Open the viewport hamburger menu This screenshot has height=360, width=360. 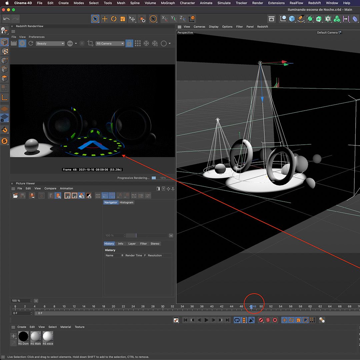click(x=180, y=27)
